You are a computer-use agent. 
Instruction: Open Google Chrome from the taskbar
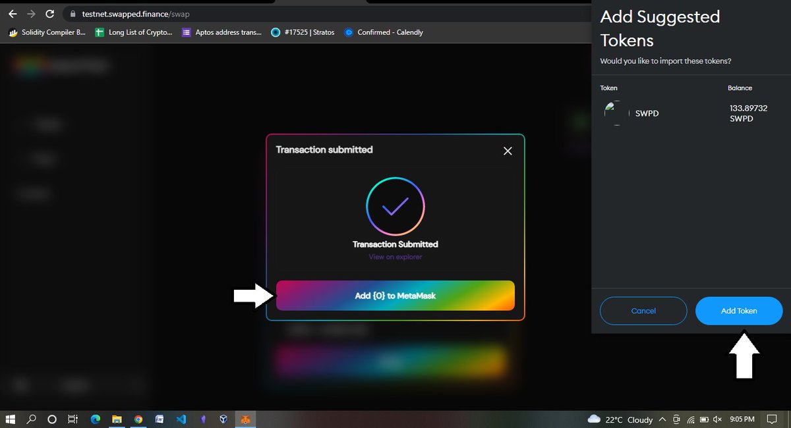pos(138,419)
